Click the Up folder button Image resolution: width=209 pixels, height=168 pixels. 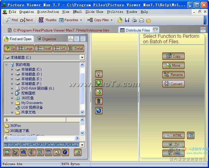[10, 48]
